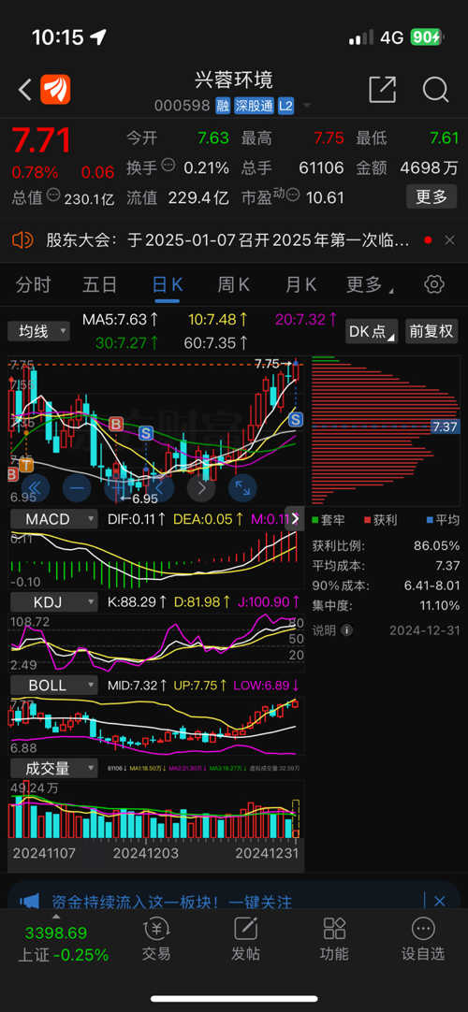Open chart settings gear icon
The height and width of the screenshot is (1012, 468).
[x=434, y=284]
